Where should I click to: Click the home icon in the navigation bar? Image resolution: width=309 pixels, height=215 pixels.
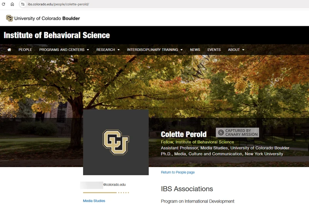(9, 50)
